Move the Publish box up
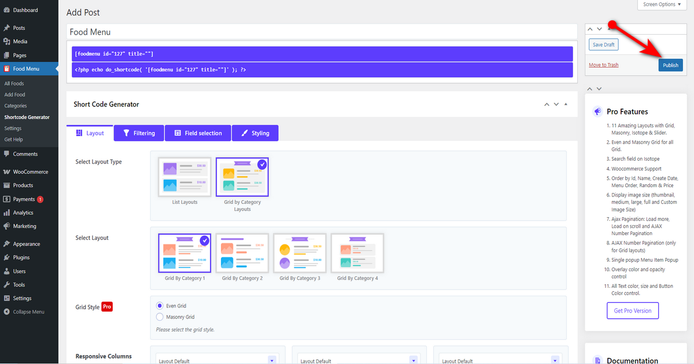The width and height of the screenshot is (694, 364). 589,29
